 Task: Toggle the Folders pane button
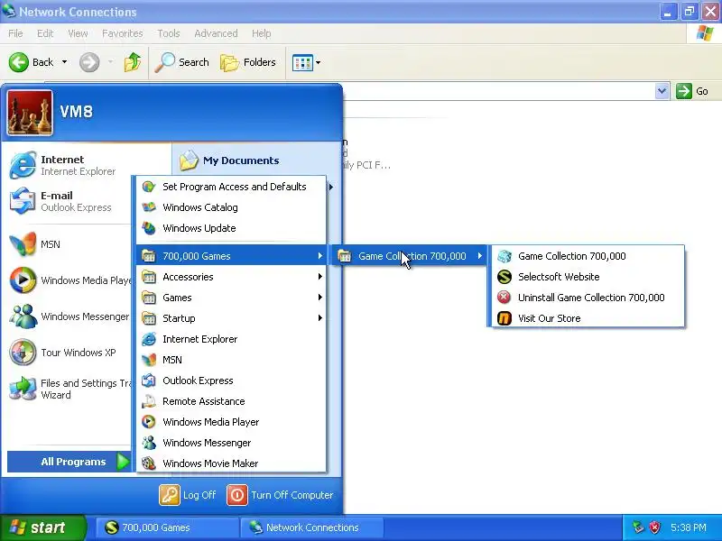247,62
